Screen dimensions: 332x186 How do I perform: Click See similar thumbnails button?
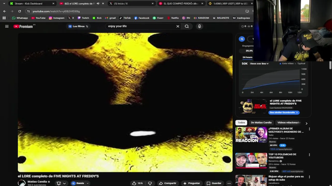point(284,112)
